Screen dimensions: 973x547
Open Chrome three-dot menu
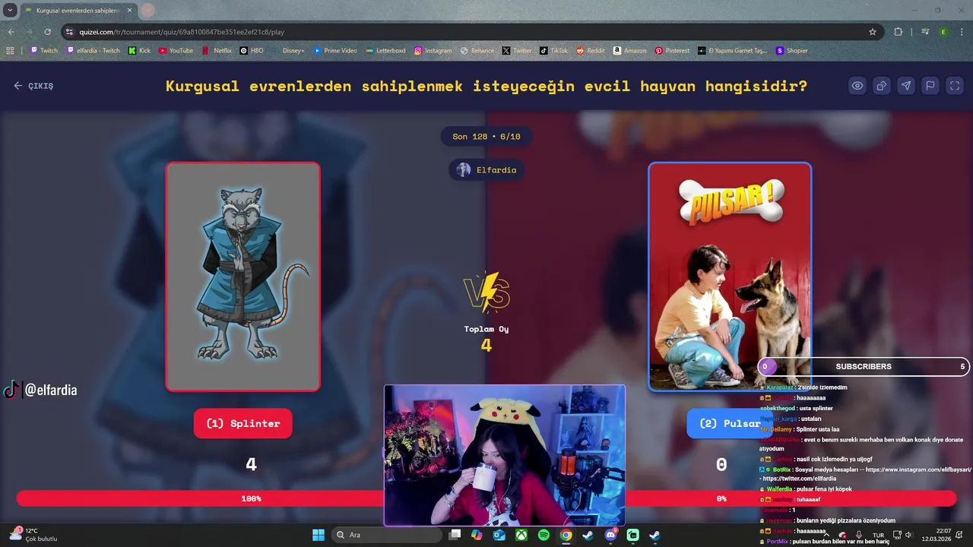pos(962,32)
